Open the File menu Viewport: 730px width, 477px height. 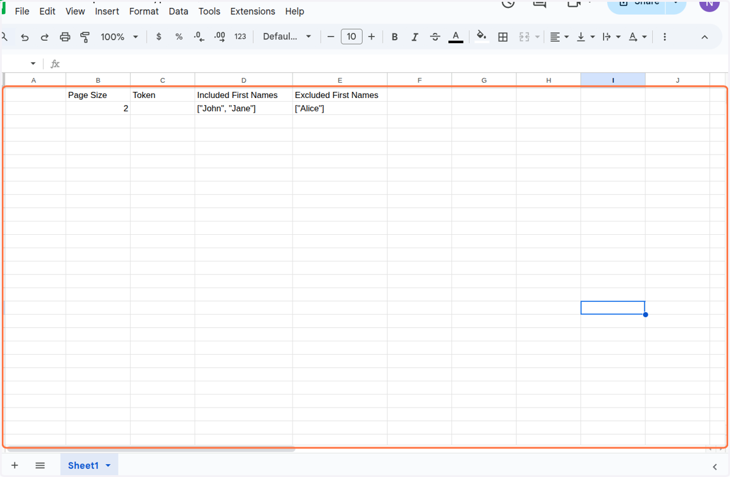[22, 11]
